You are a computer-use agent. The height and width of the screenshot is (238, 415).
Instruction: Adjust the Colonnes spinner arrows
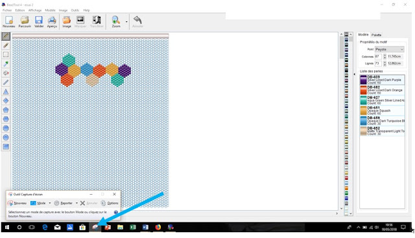pos(385,56)
